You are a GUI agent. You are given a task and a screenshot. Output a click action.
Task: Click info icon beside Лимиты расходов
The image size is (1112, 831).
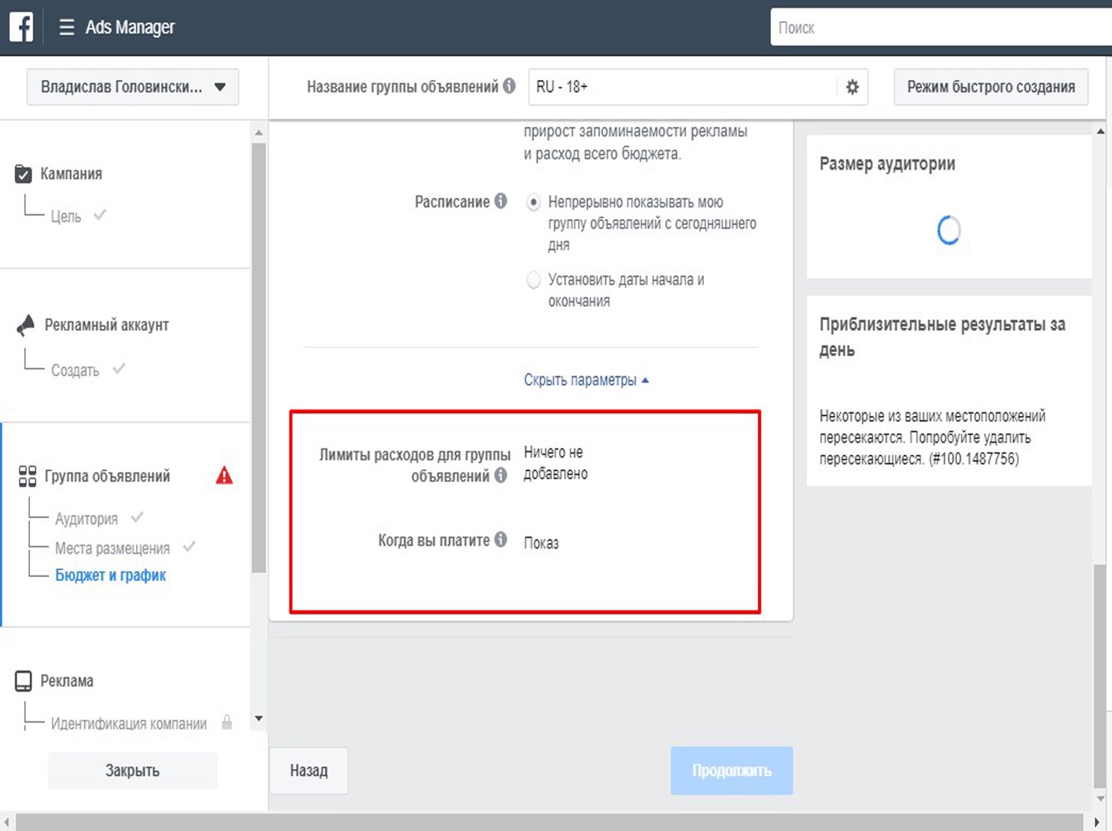click(x=500, y=475)
